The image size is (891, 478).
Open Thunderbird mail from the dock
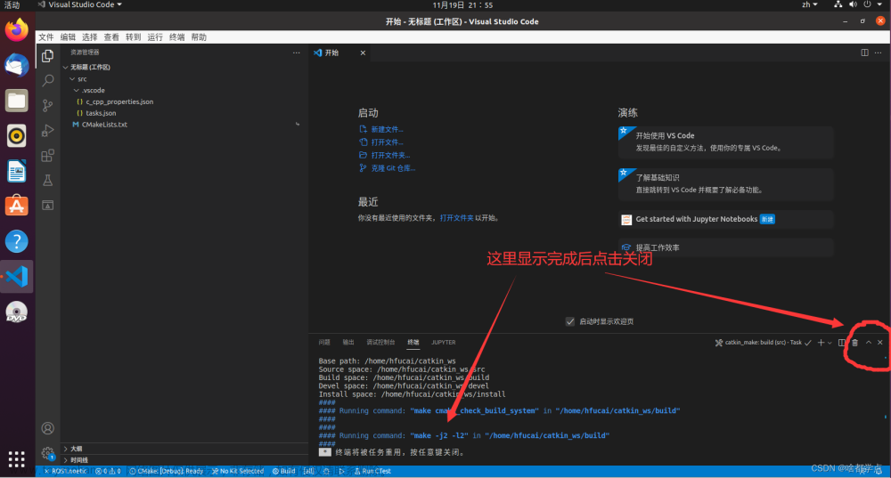pos(16,65)
